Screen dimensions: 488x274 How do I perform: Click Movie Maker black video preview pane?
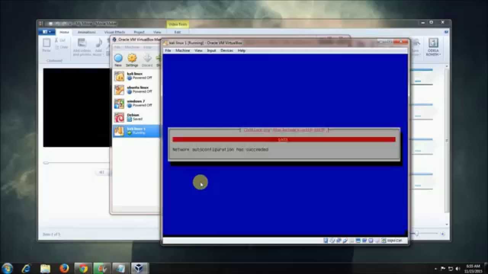click(x=77, y=108)
